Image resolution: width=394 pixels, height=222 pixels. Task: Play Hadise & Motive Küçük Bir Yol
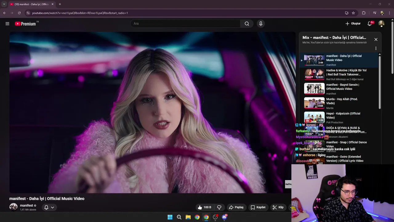[339, 74]
